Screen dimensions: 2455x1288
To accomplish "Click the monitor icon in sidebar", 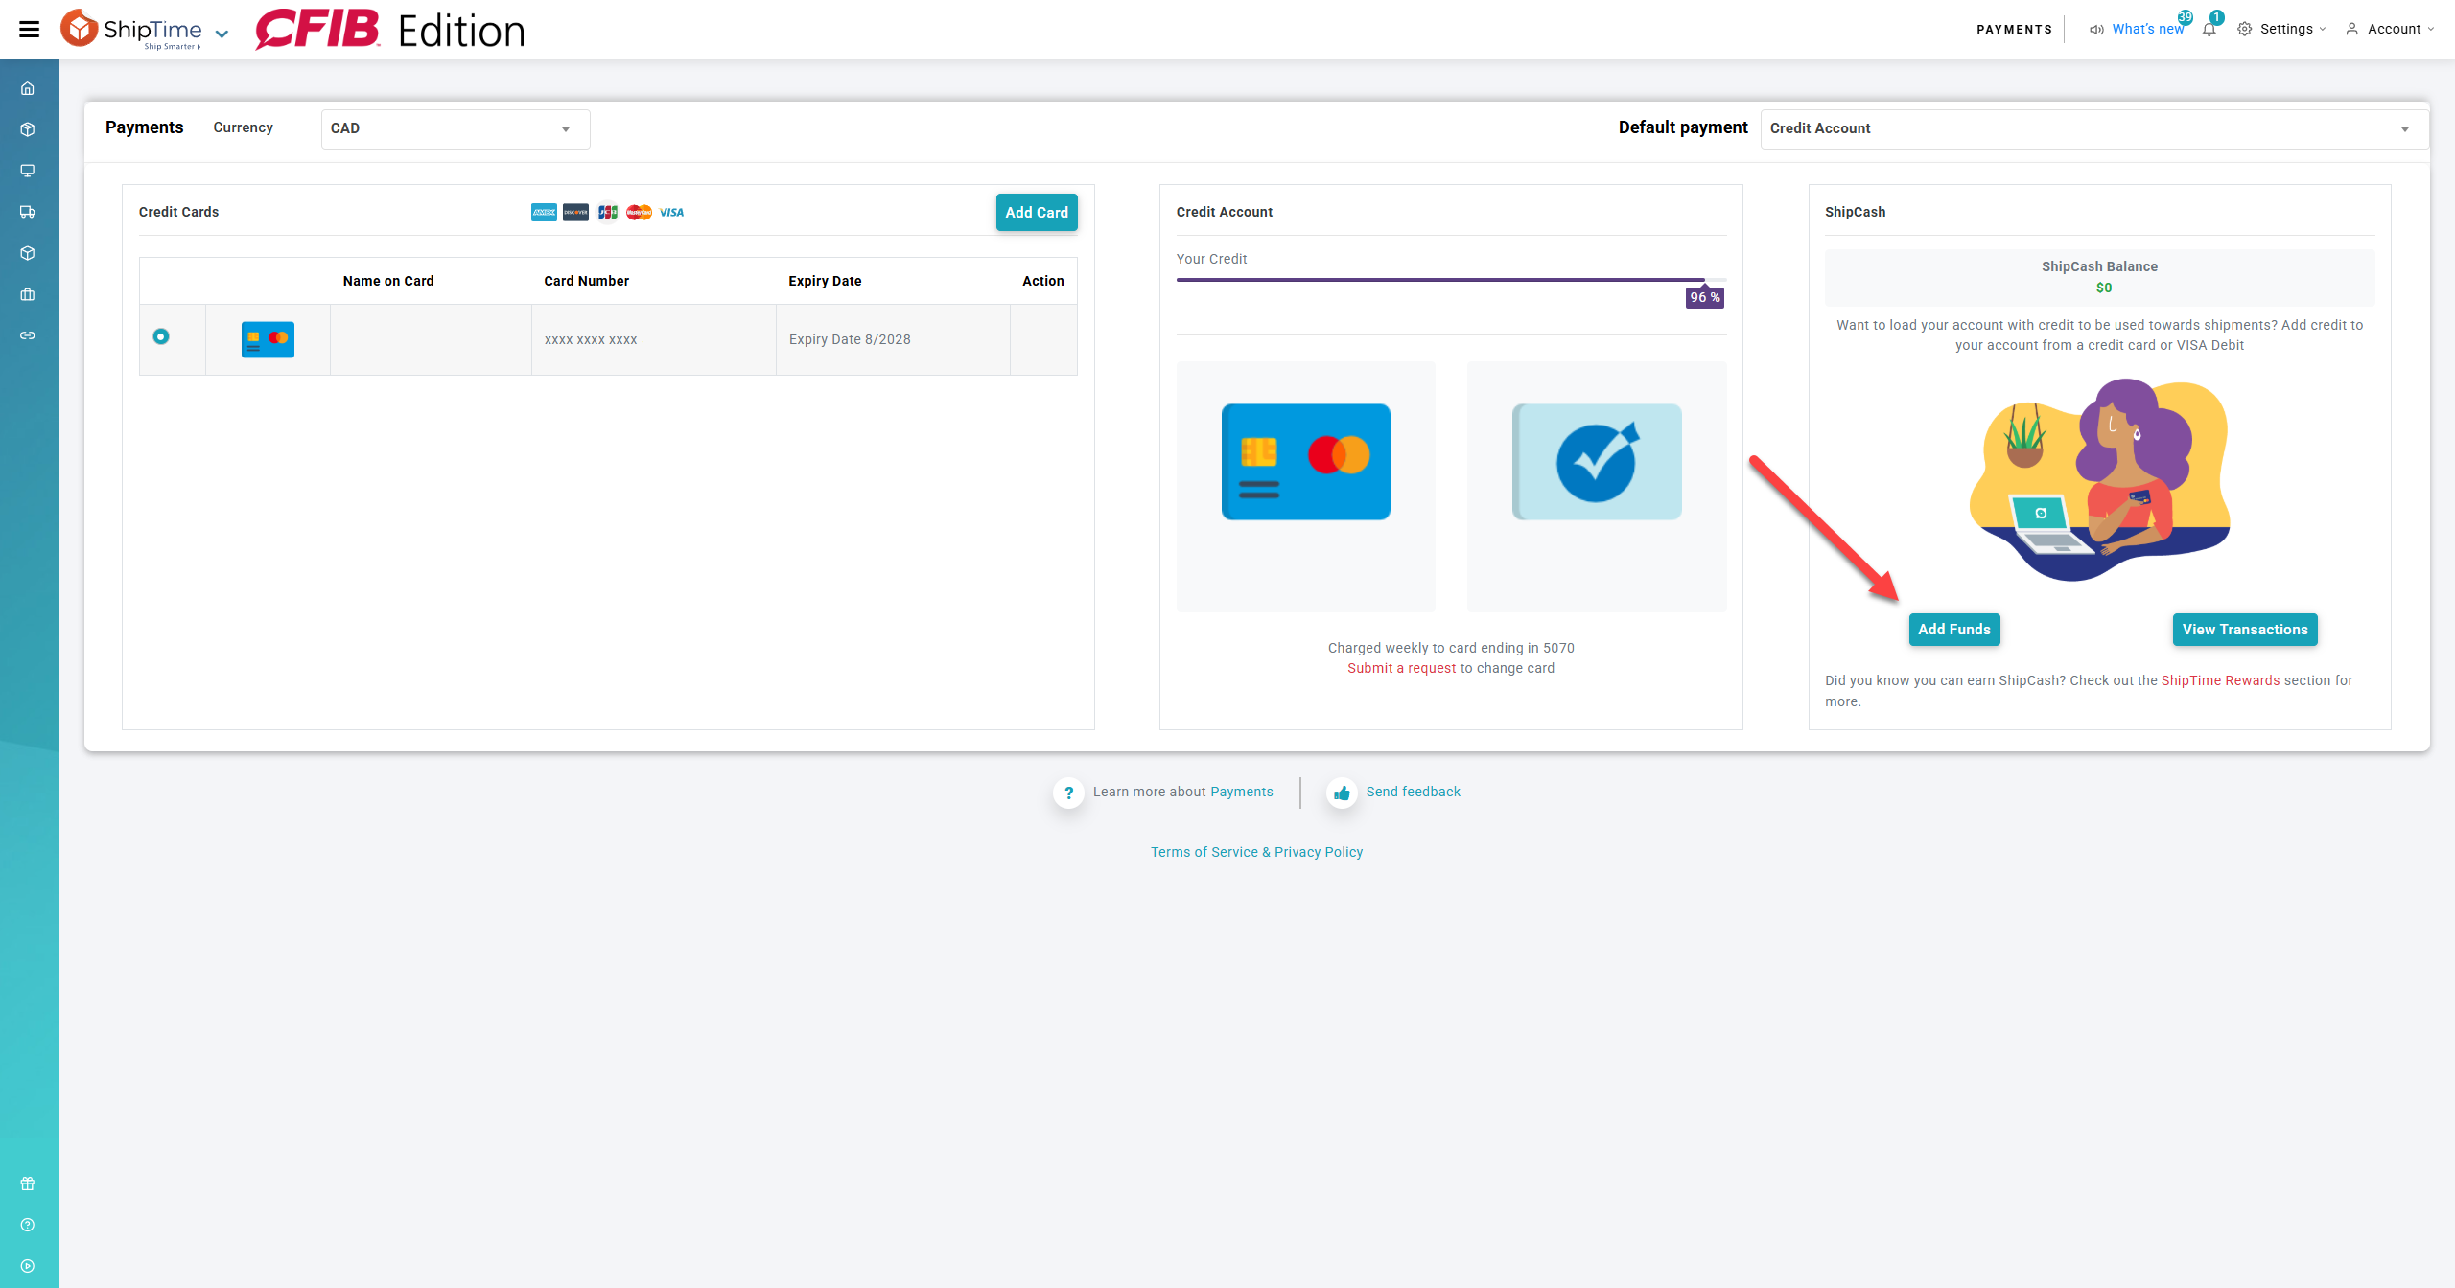I will (x=28, y=171).
